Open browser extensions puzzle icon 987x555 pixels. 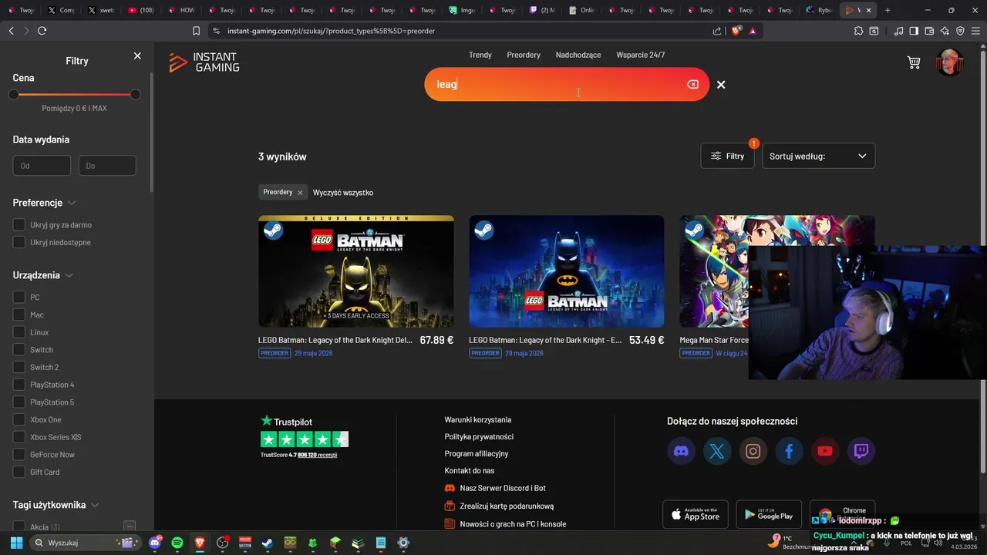[858, 31]
